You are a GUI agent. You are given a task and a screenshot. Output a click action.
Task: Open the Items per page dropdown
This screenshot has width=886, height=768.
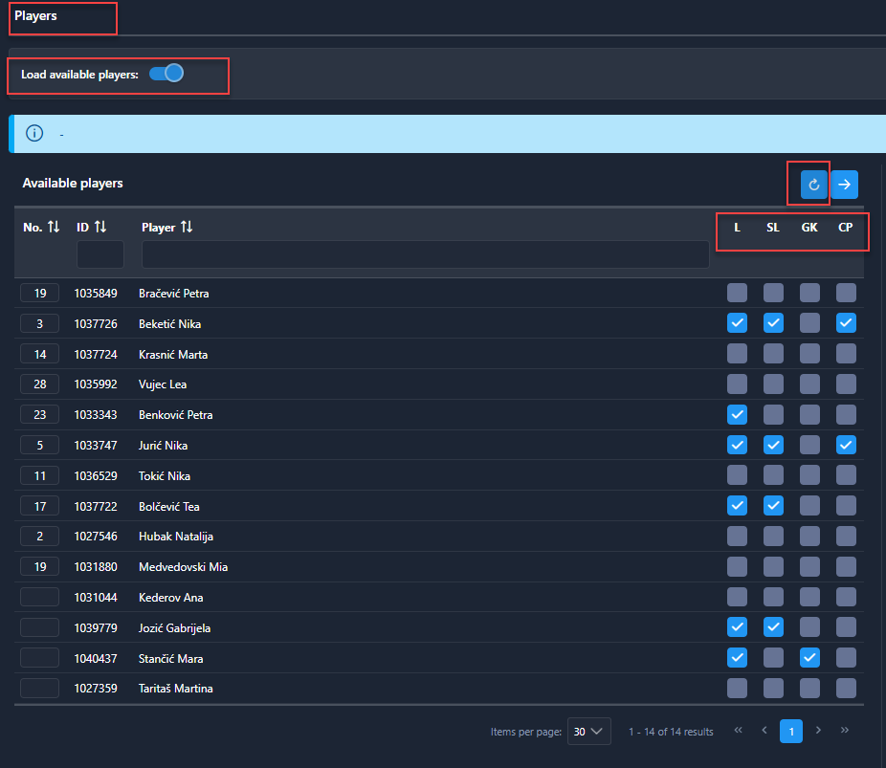588,732
